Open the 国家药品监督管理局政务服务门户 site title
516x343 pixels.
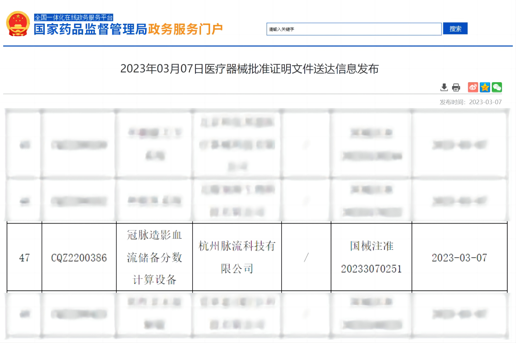coord(91,29)
